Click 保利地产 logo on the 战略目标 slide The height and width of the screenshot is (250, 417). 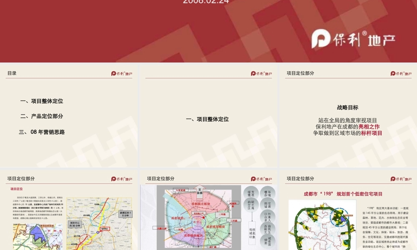[401, 74]
